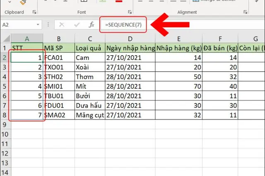Image resolution: width=265 pixels, height=176 pixels.
Task: Select row 5 header
Action: 5,86
